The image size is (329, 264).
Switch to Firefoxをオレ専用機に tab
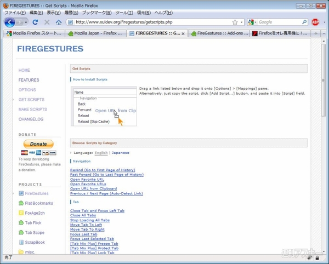280,33
